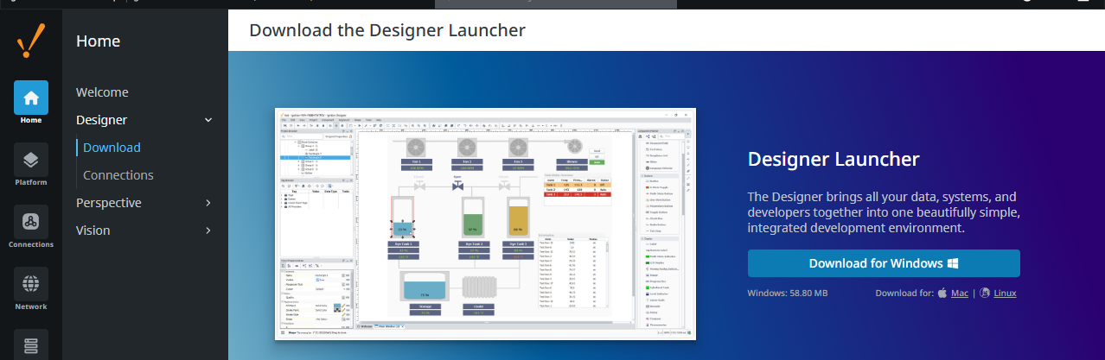
Task: Go to the Welcome page
Action: coord(102,92)
